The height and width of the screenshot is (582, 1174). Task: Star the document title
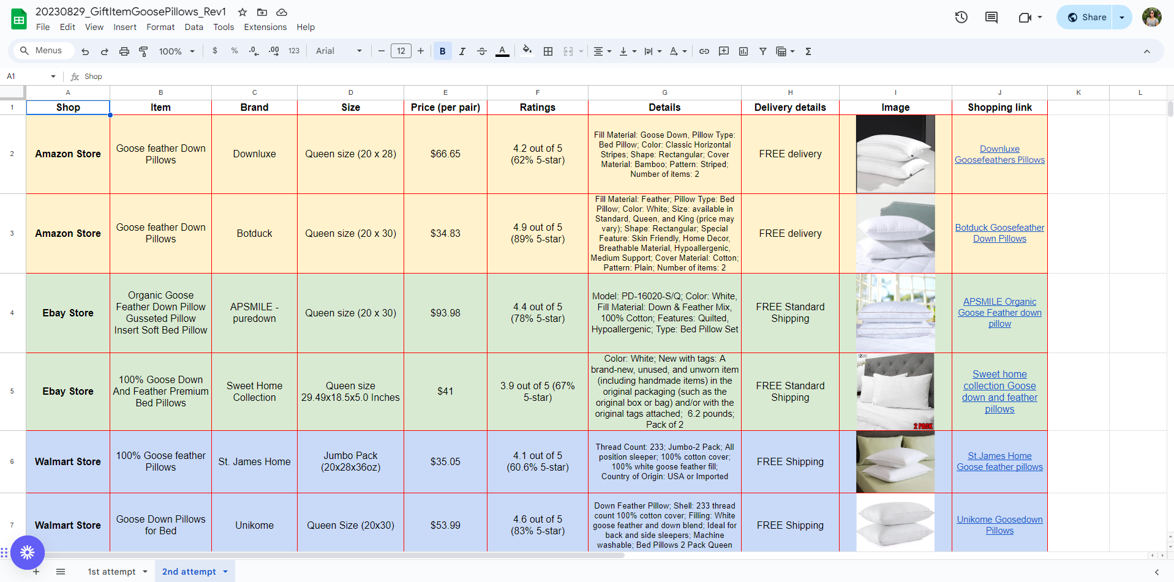click(243, 12)
